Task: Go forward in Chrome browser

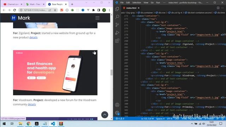Action: click(9, 10)
